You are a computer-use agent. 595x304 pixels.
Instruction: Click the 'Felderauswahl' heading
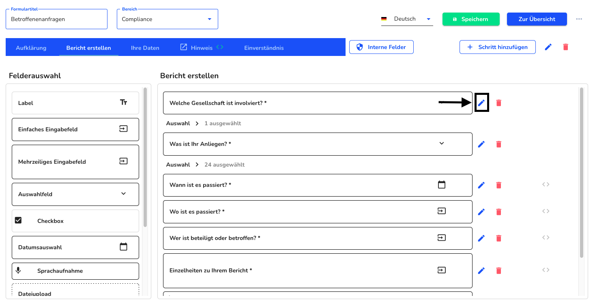[35, 76]
